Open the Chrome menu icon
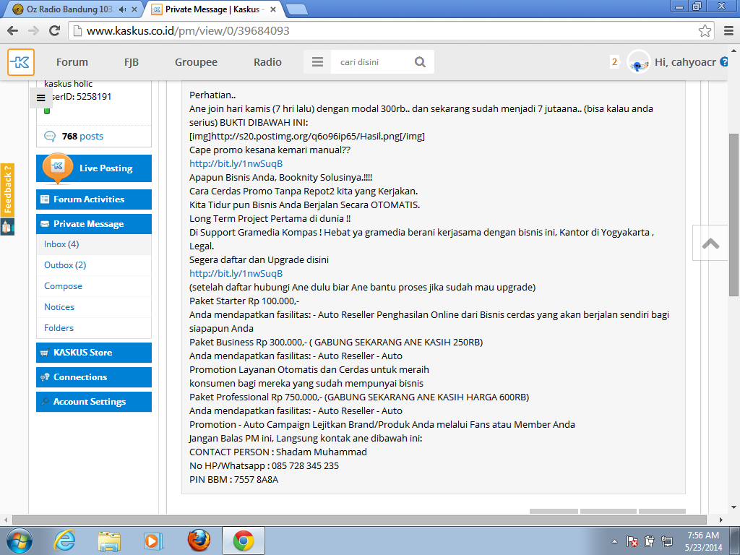Image resolution: width=740 pixels, height=555 pixels. coord(728,30)
